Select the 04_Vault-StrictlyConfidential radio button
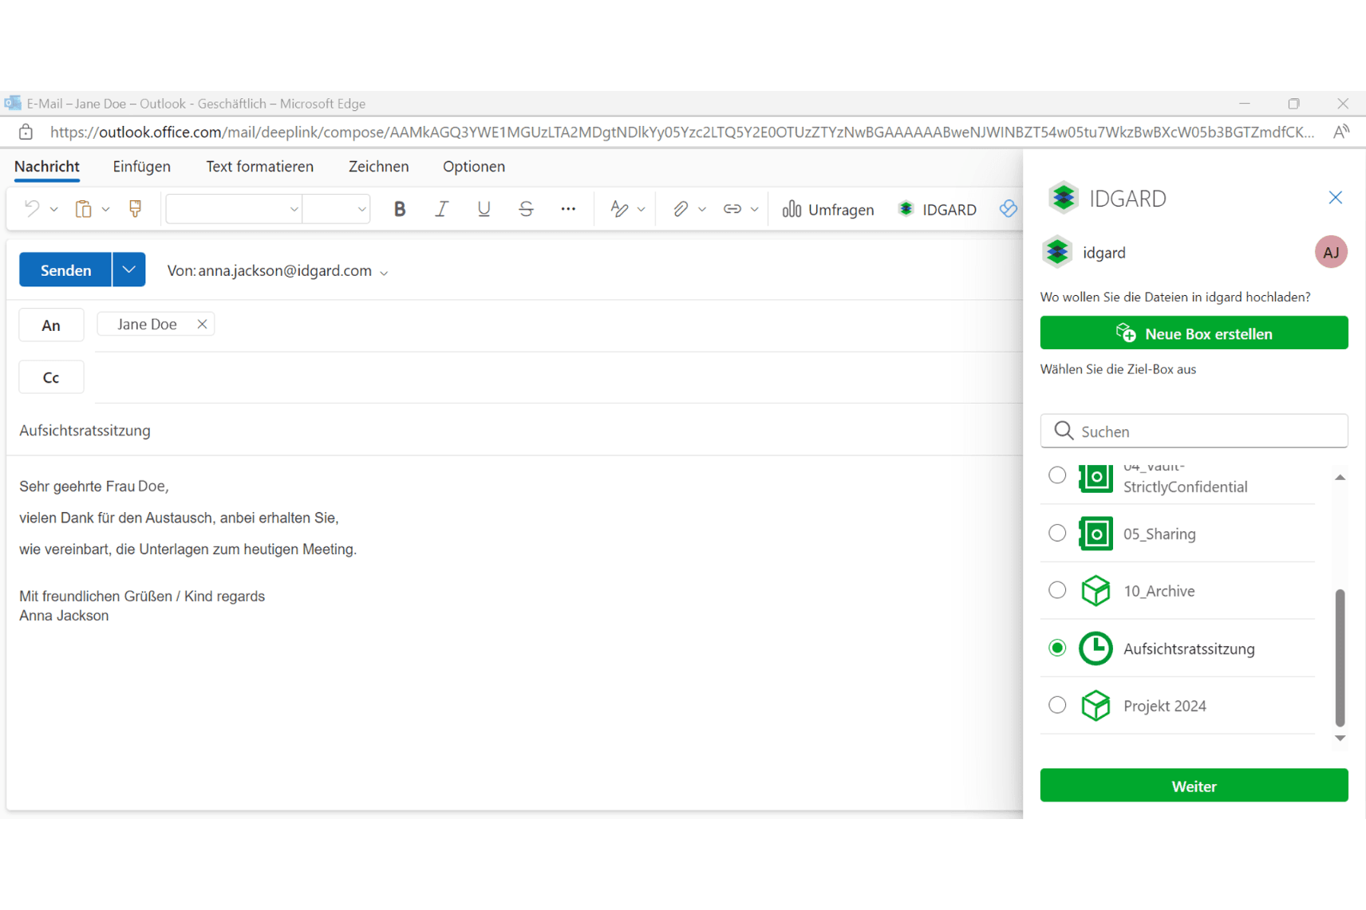Screen dimensions: 1366x910 coord(1057,475)
